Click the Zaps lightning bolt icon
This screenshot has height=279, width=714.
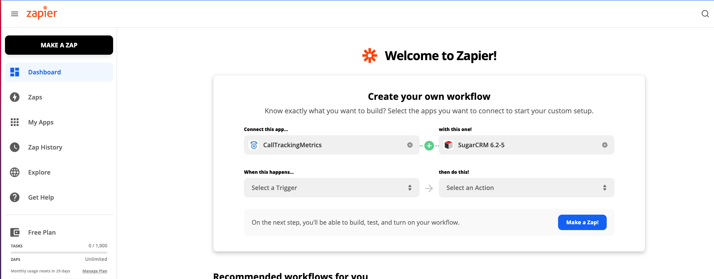[x=15, y=97]
